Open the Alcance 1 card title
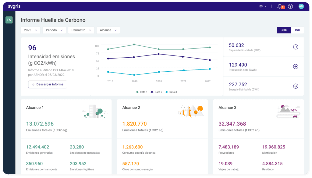 point(35,108)
